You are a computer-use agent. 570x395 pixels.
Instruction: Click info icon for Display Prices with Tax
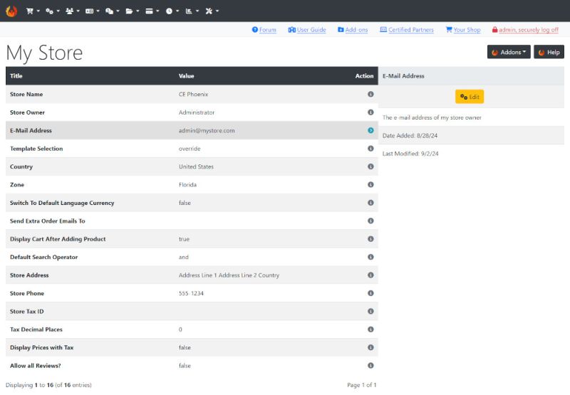click(x=370, y=347)
